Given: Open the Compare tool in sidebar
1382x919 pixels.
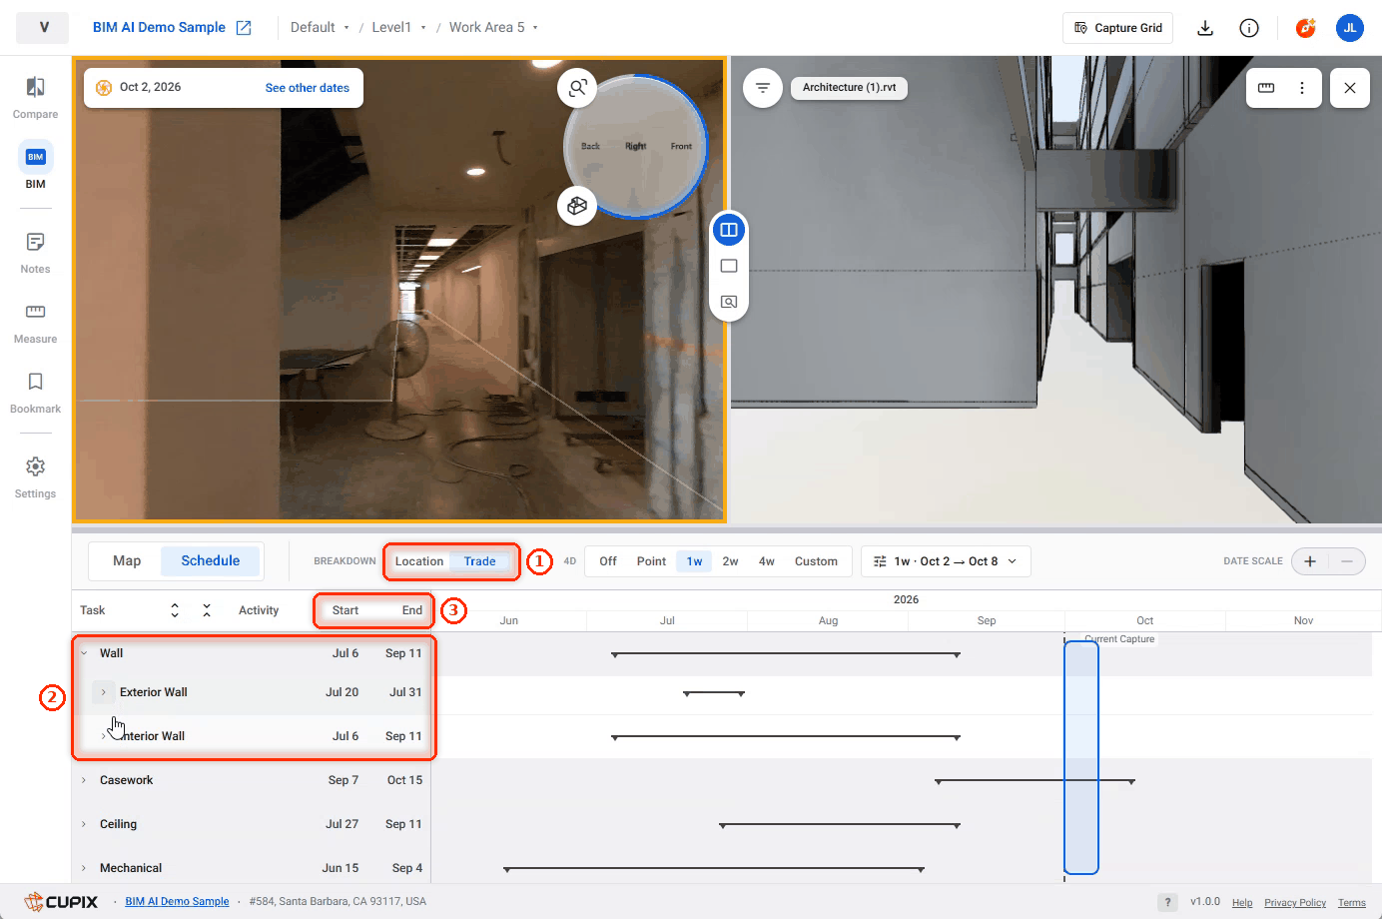Looking at the screenshot, I should coord(35,97).
